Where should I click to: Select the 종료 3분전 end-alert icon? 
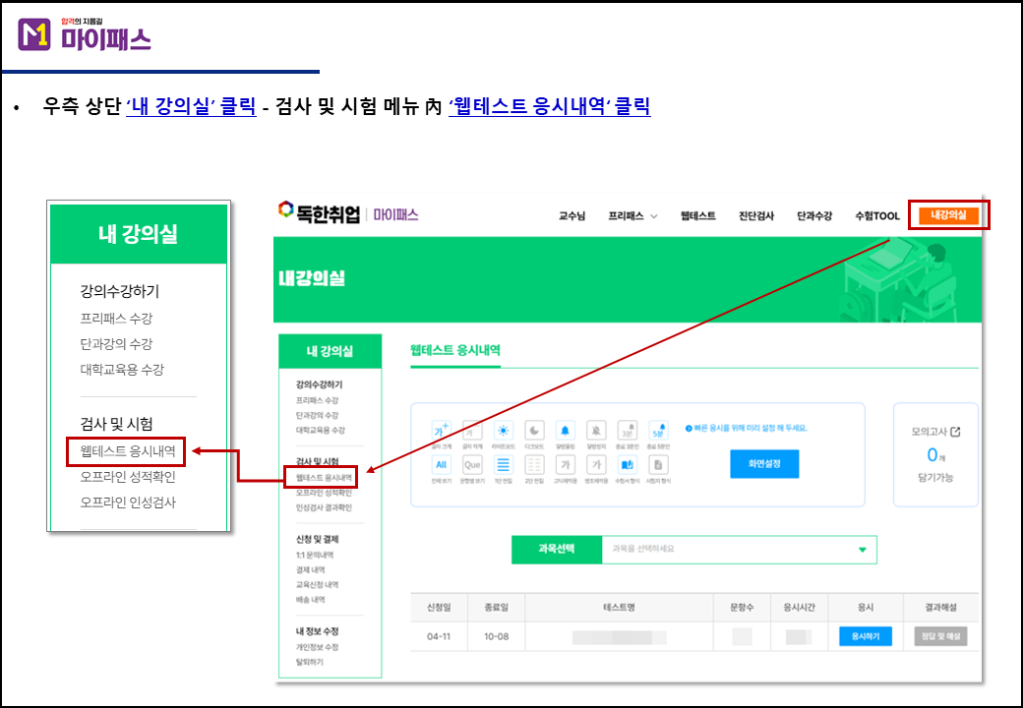(x=627, y=430)
